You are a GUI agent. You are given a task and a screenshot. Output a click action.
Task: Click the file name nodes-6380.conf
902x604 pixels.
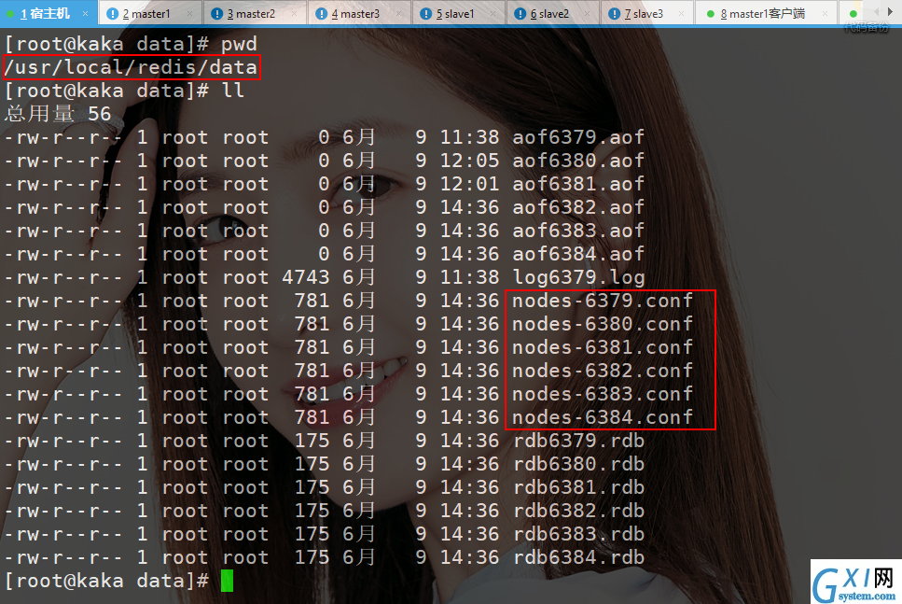(x=603, y=324)
